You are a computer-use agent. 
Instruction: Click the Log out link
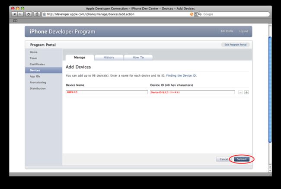coord(243,31)
